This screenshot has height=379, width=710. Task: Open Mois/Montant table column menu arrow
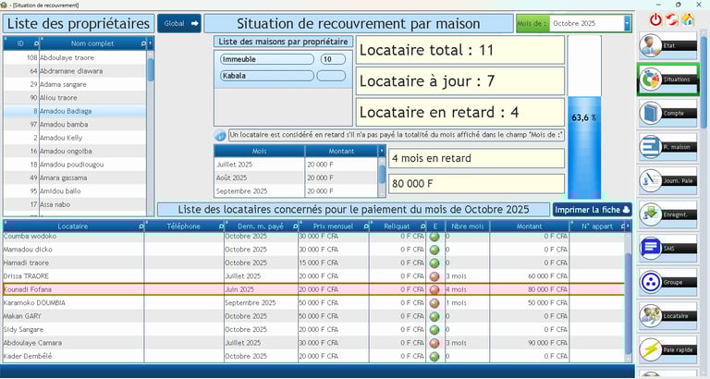(382, 151)
